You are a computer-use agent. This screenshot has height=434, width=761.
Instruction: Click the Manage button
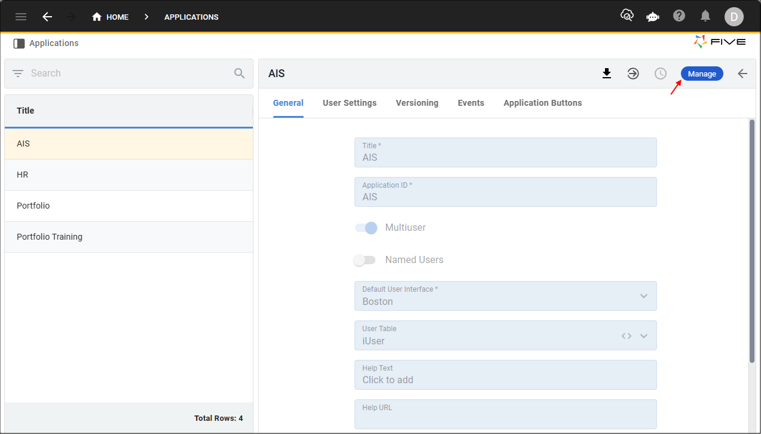click(702, 74)
